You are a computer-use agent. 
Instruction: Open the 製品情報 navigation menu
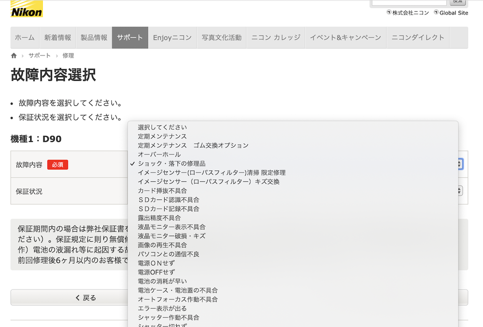[x=93, y=37]
